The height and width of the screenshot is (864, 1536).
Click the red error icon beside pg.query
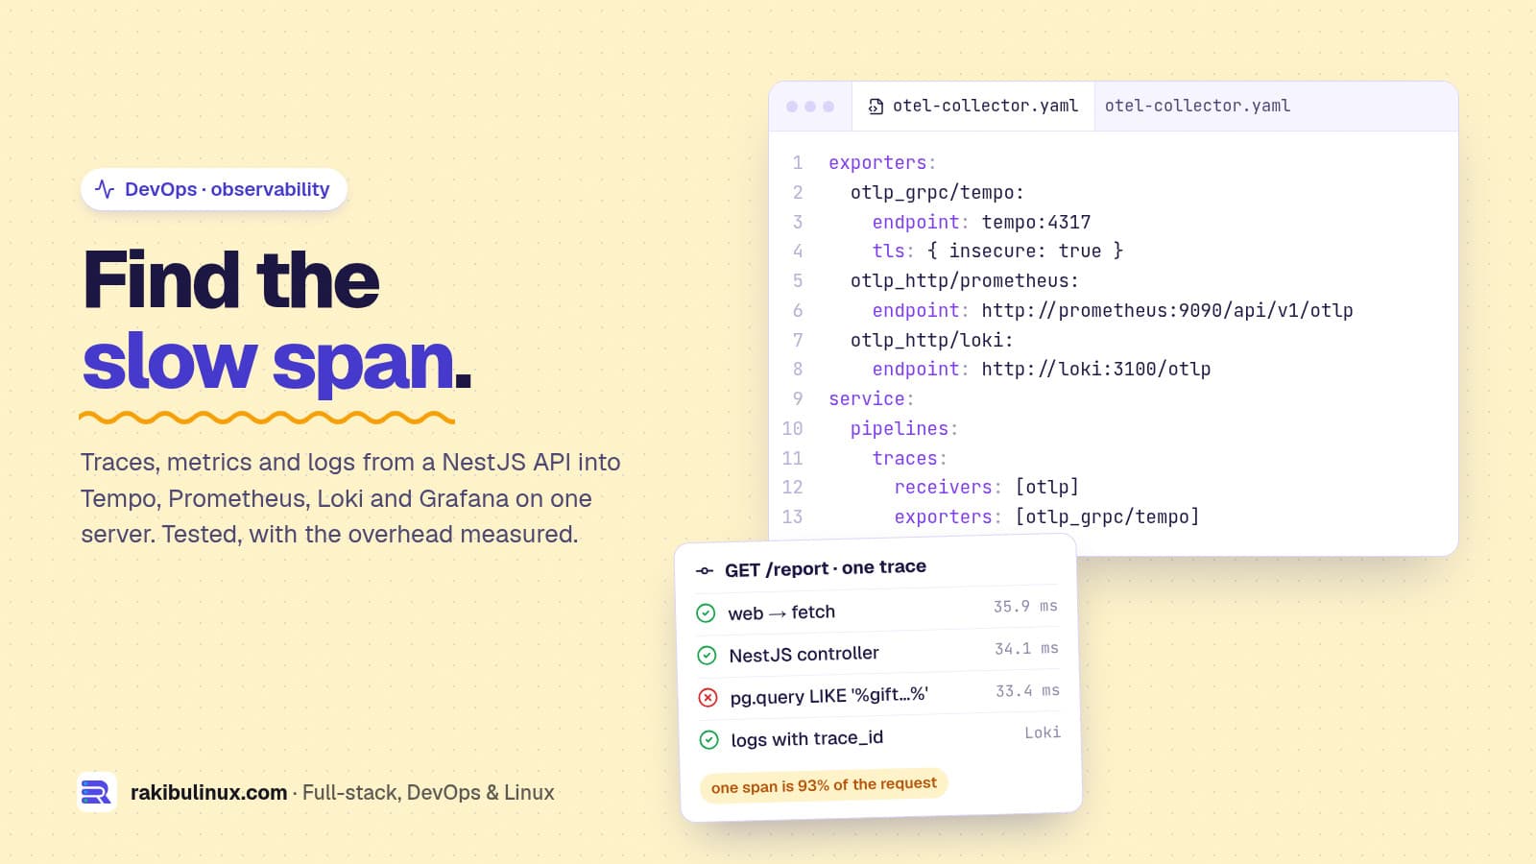pos(708,698)
